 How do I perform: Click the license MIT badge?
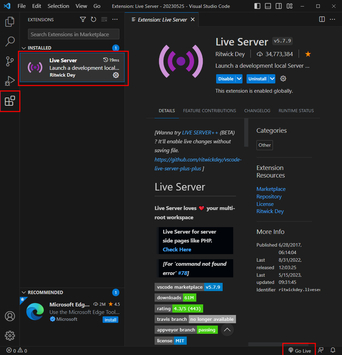pyautogui.click(x=170, y=341)
